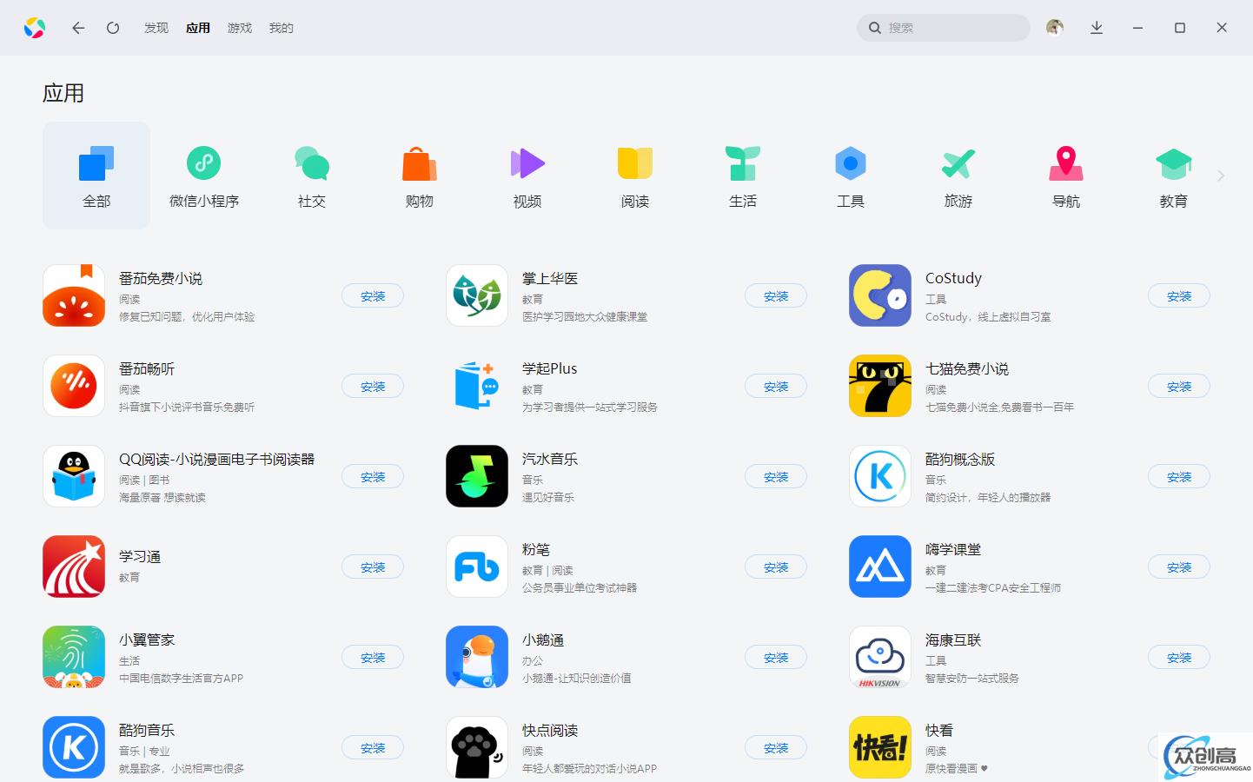Select the 生活 category
This screenshot has height=782, width=1253.
point(743,176)
